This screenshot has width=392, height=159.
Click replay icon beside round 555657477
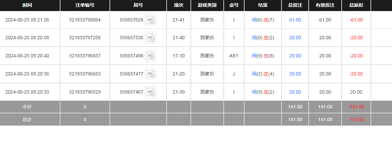[x=150, y=74]
